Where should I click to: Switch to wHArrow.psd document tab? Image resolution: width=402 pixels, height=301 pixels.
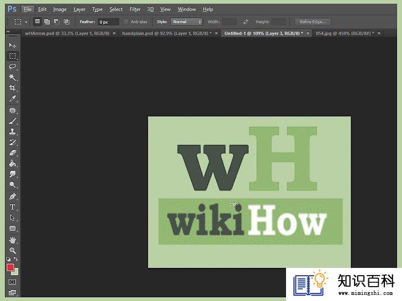(67, 33)
